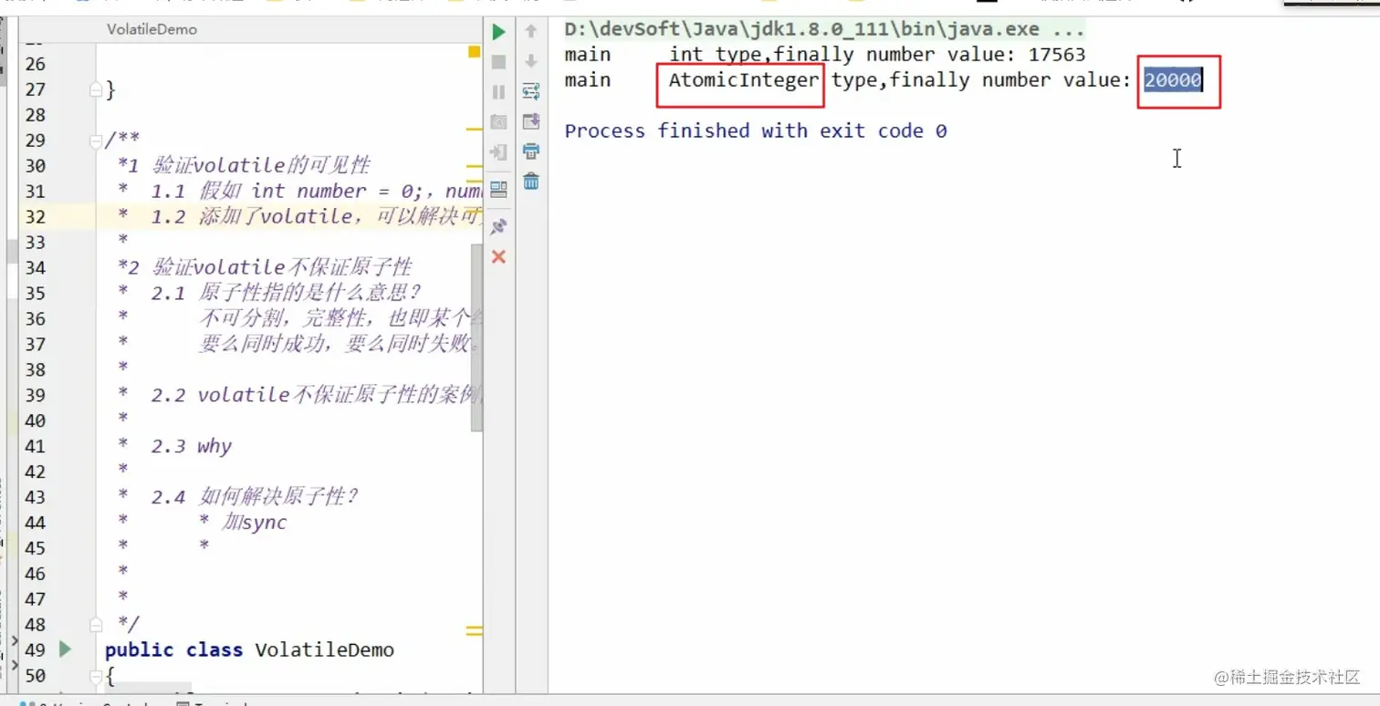1380x706 pixels.
Task: Fold the class body brace at line 50
Action: pos(95,676)
